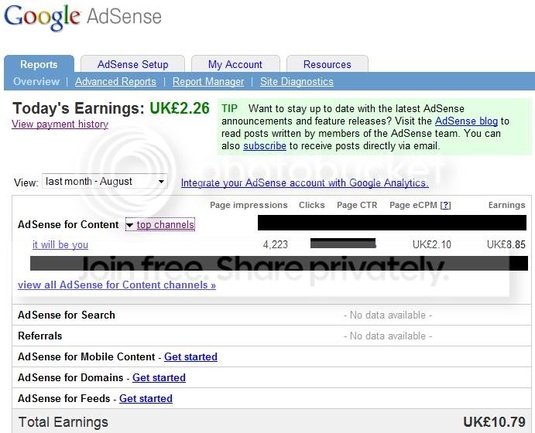
Task: Click the UK£8.85 earnings value
Action: tap(506, 244)
